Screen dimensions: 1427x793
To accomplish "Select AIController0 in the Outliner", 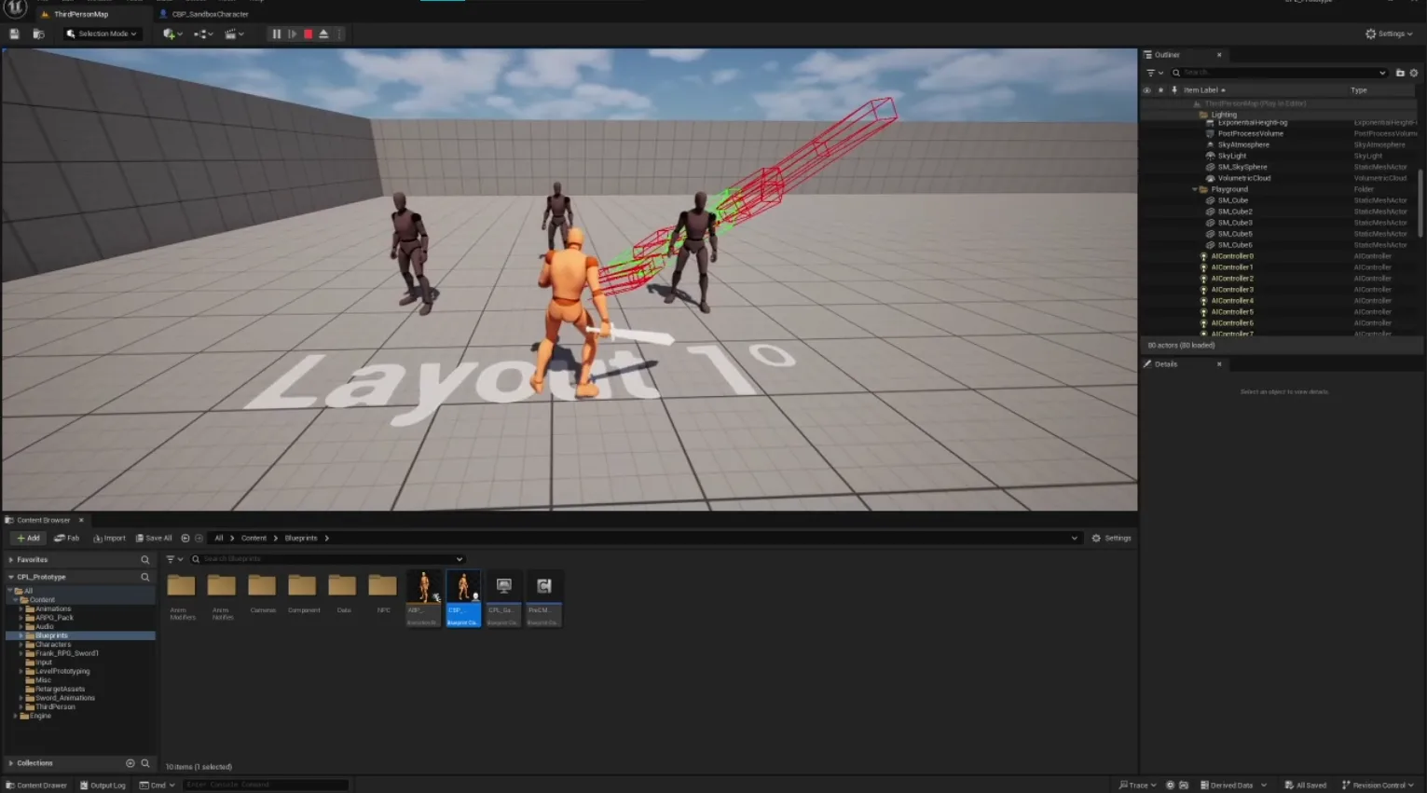I will [x=1232, y=256].
